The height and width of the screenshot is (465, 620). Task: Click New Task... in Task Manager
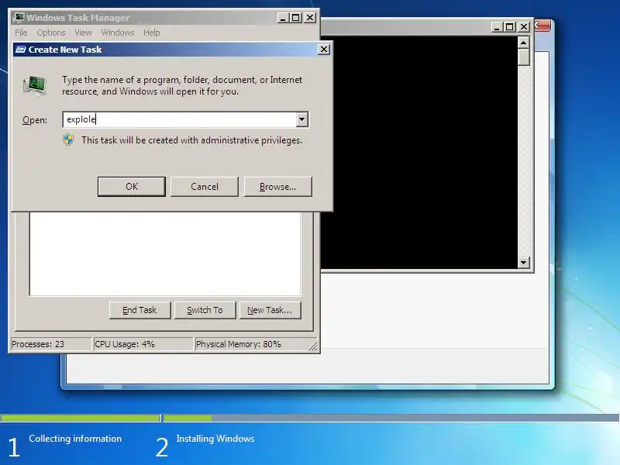(x=270, y=310)
